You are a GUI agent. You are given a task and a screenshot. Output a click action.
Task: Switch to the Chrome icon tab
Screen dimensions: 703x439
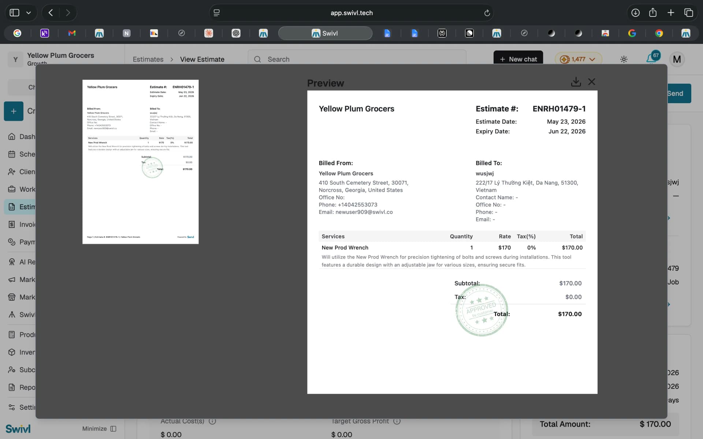coord(659,33)
